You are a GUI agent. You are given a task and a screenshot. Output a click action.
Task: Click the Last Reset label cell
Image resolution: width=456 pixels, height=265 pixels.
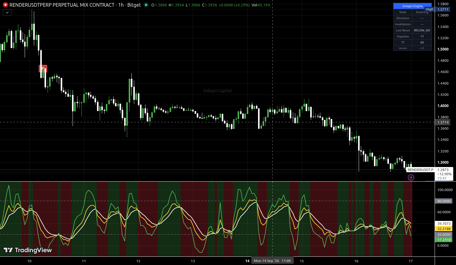(x=403, y=30)
